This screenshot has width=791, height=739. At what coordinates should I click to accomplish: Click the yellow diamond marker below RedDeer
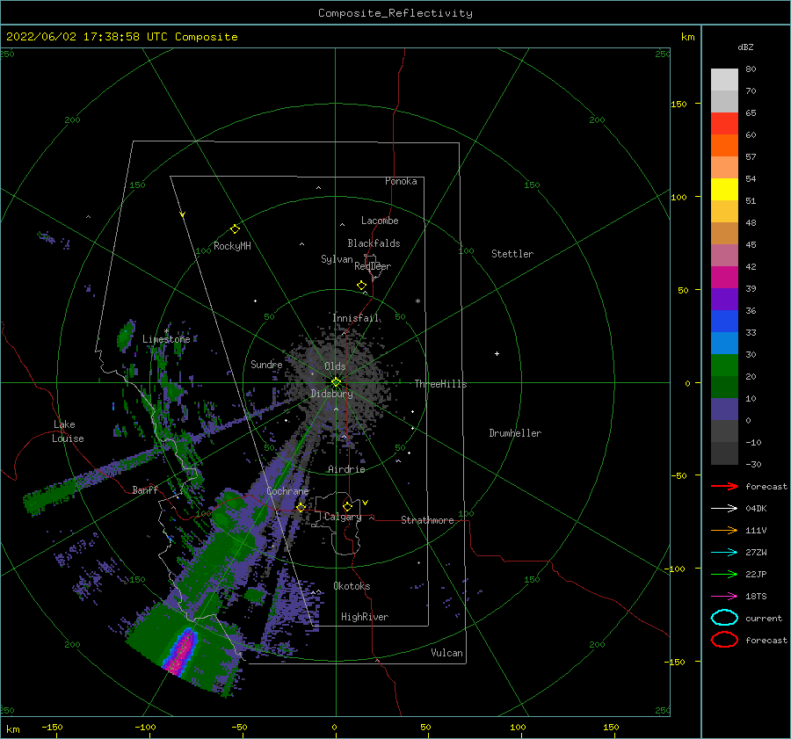pos(362,286)
